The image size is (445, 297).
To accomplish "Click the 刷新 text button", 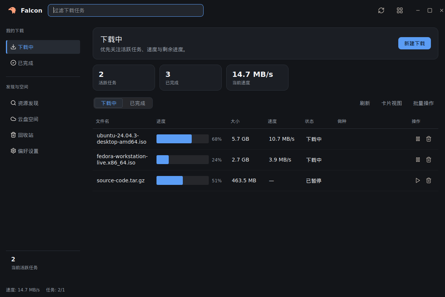I will point(365,103).
